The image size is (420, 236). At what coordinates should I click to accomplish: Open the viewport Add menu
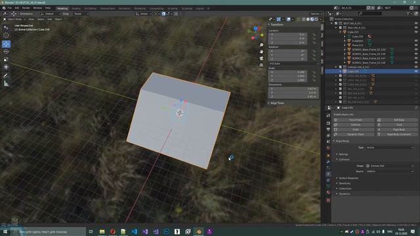[50, 19]
